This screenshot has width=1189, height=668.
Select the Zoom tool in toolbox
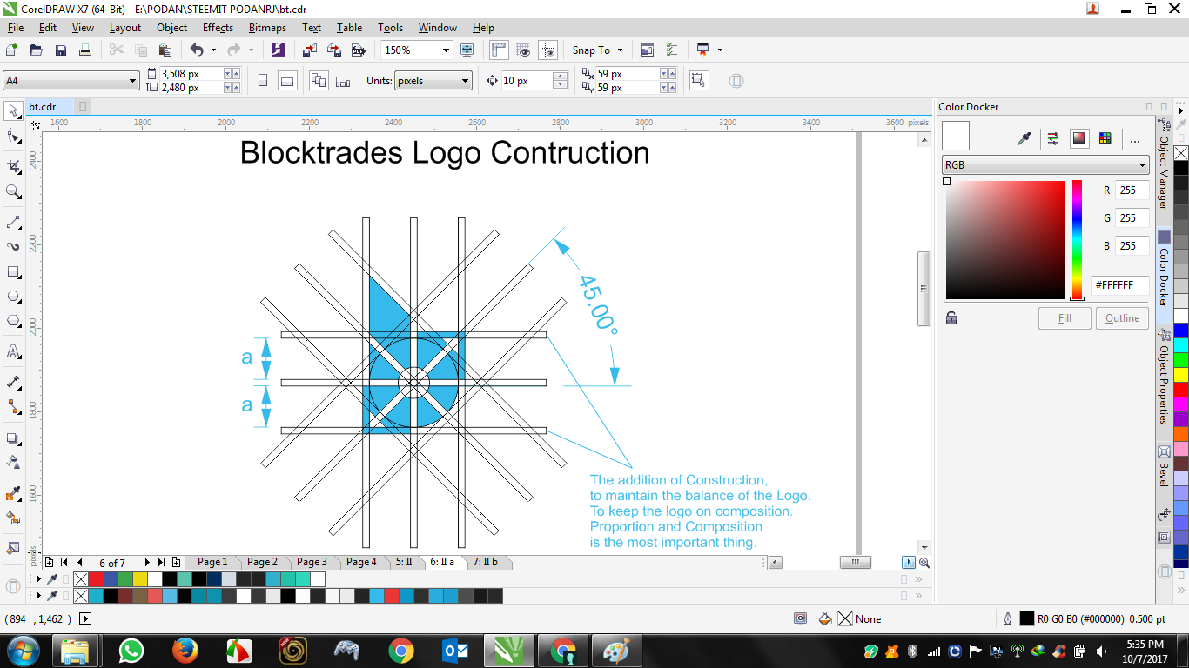(x=13, y=191)
